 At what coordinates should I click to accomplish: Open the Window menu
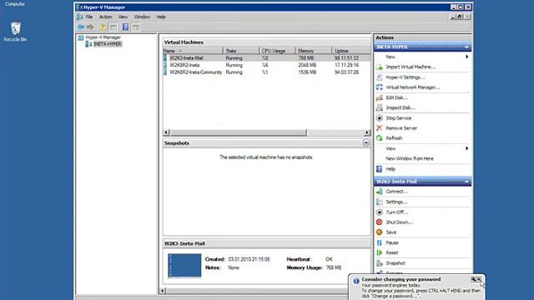(x=142, y=17)
